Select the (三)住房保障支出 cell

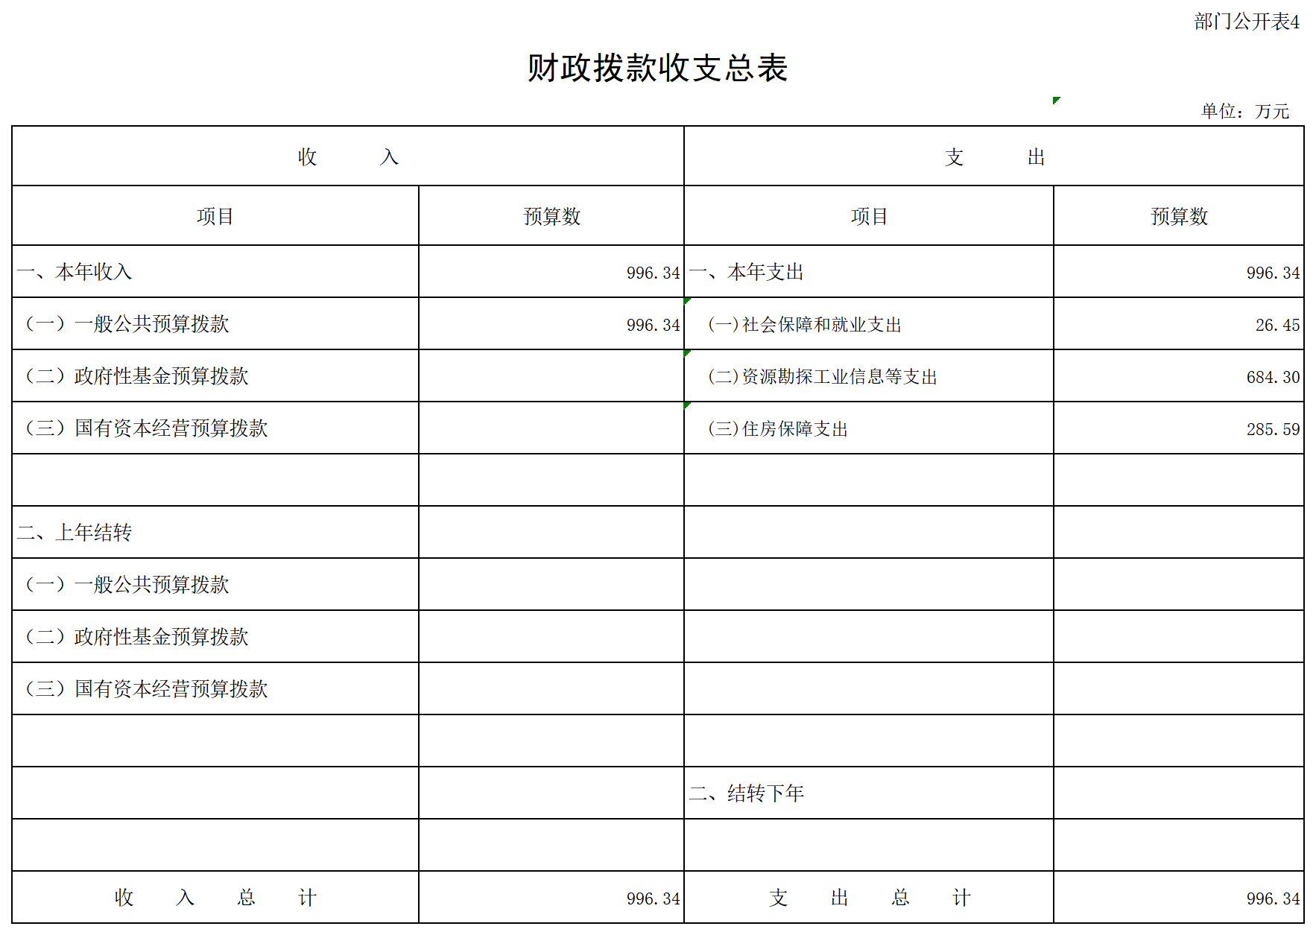pos(869,428)
